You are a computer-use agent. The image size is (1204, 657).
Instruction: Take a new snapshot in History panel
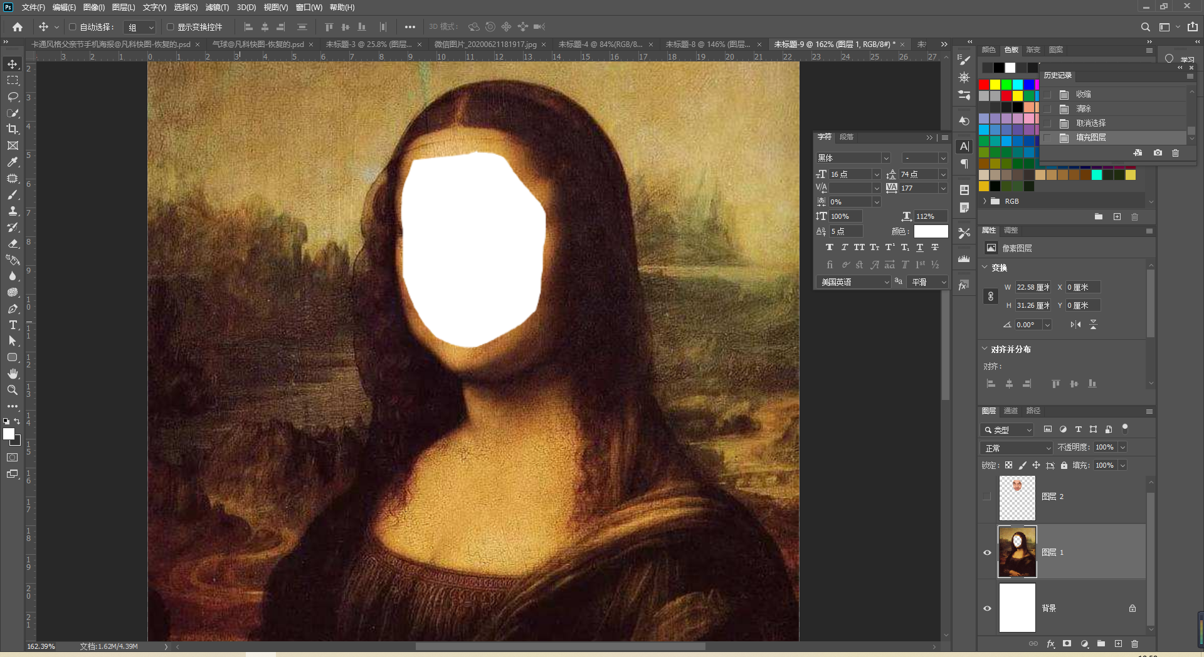pos(1158,153)
